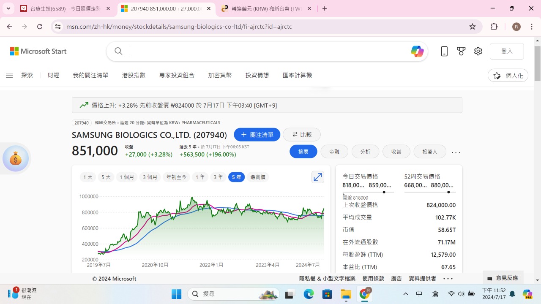
Task: Open the Copilot icon in the search bar
Action: [417, 51]
